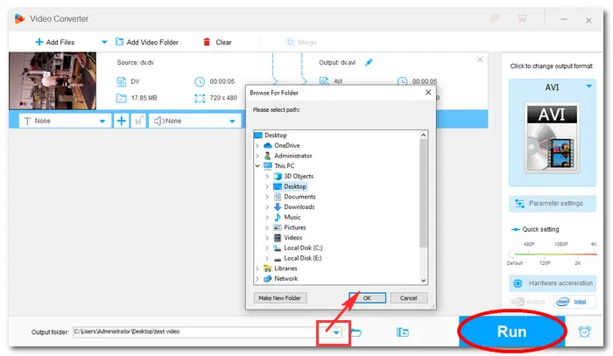Open the audio track None dropdown
The height and width of the screenshot is (356, 613).
coord(194,121)
